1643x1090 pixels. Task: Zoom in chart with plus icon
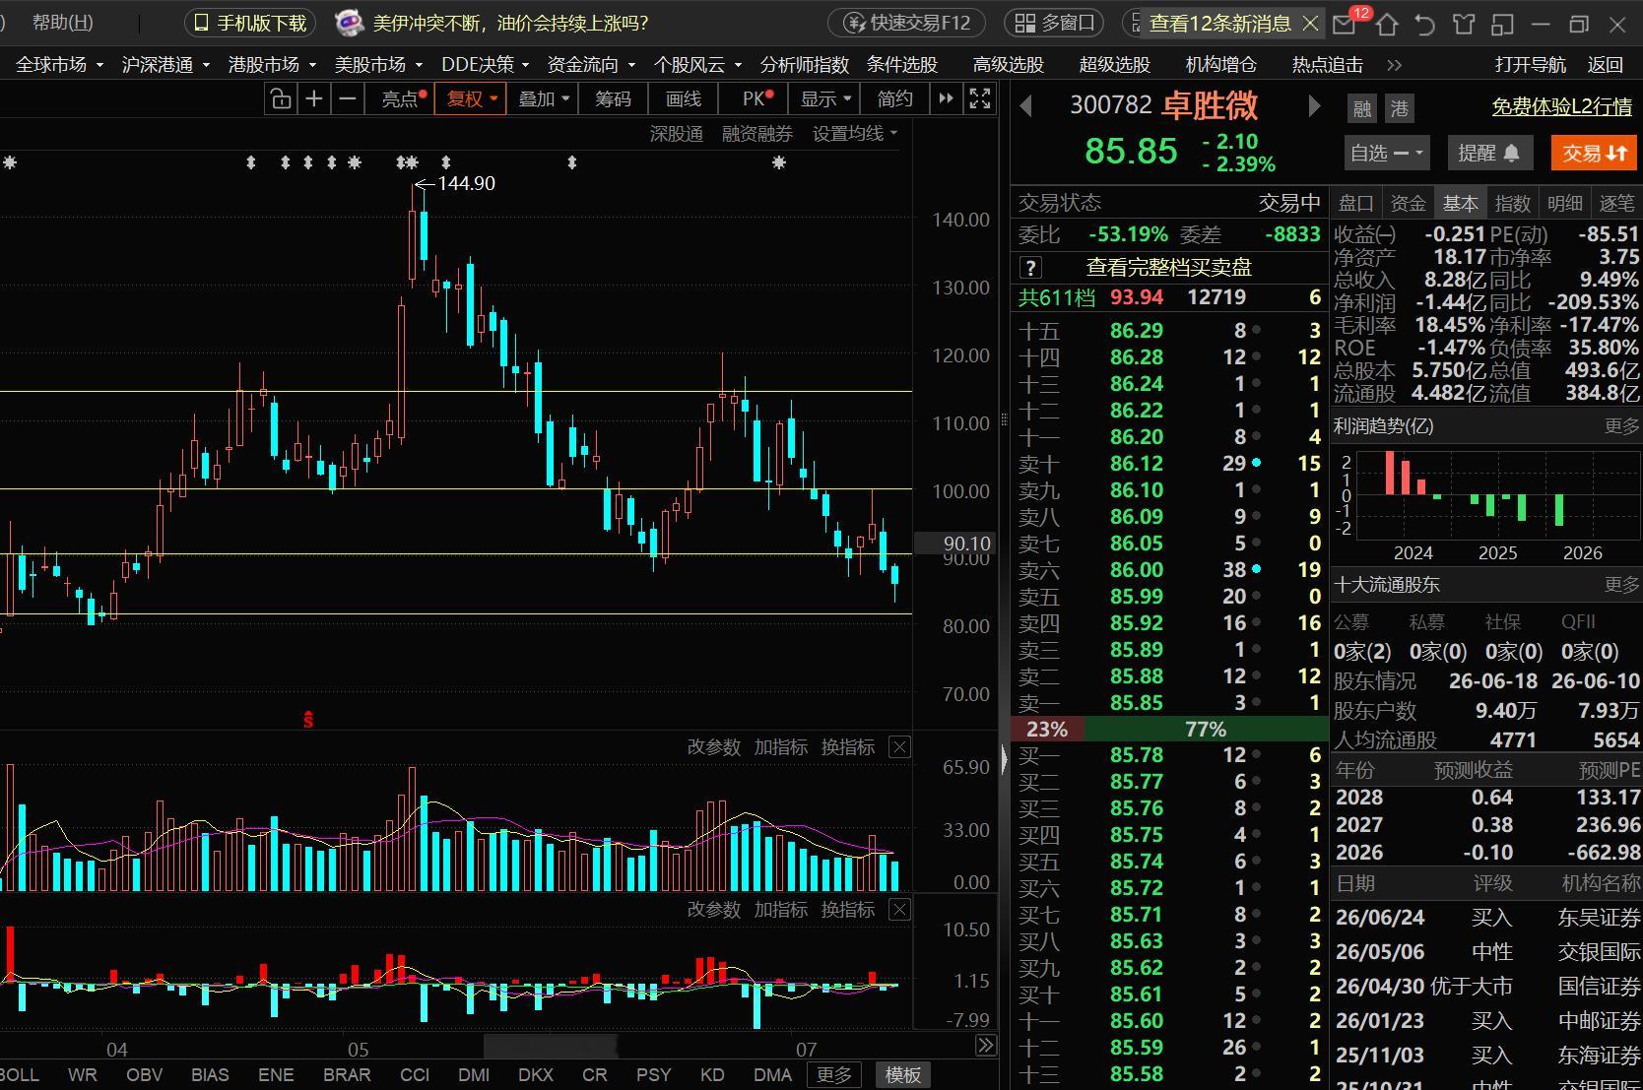pyautogui.click(x=314, y=98)
